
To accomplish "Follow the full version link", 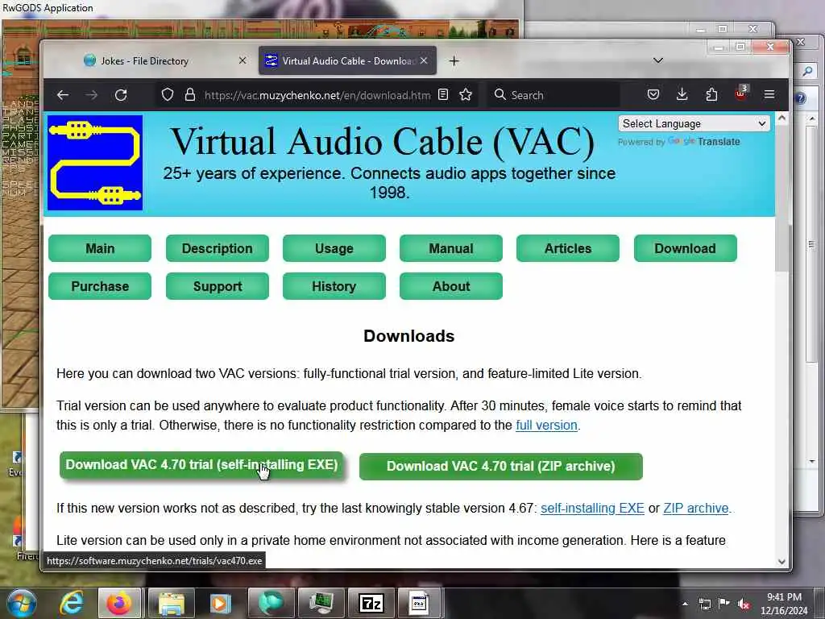I will point(546,426).
